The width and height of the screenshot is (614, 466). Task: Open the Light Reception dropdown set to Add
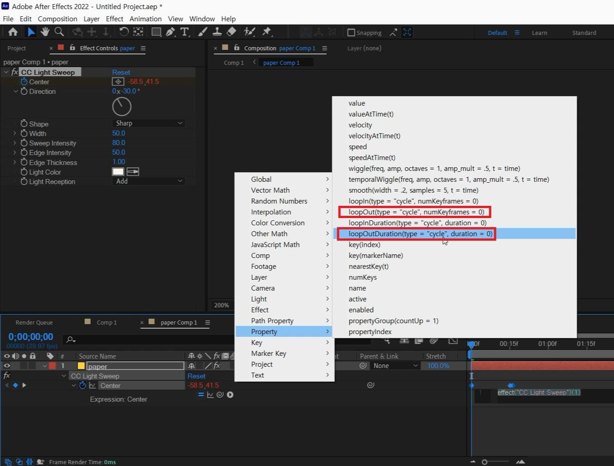coord(148,181)
